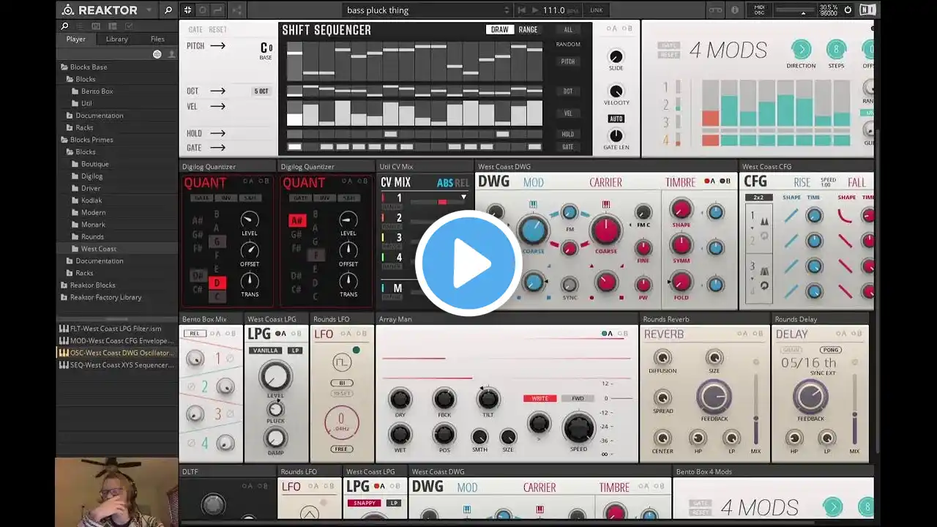Toggle the AUTO button above Gate Len
The image size is (937, 527).
616,119
